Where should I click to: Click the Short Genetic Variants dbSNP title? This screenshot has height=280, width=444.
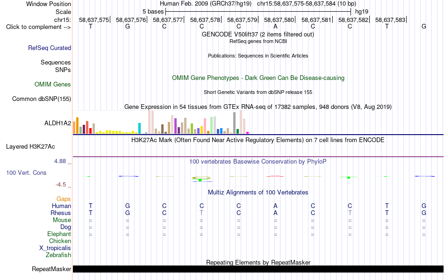[x=258, y=92]
